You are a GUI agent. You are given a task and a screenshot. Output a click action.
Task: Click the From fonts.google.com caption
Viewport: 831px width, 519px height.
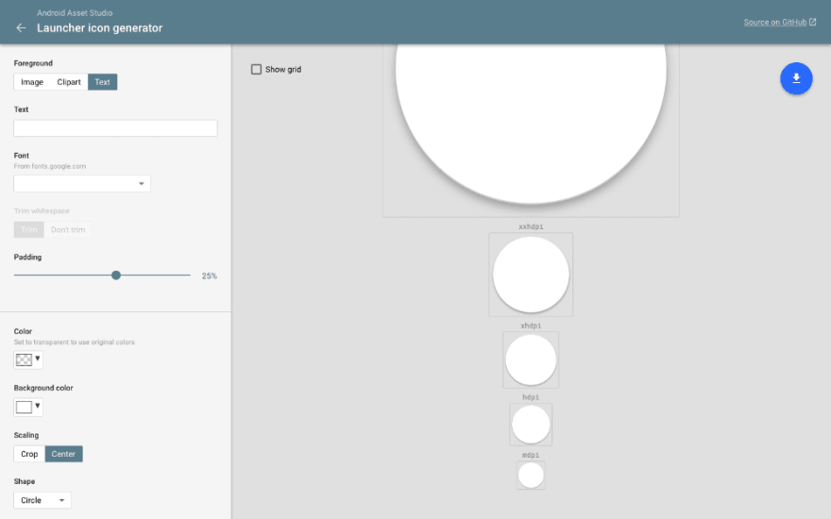tap(50, 166)
